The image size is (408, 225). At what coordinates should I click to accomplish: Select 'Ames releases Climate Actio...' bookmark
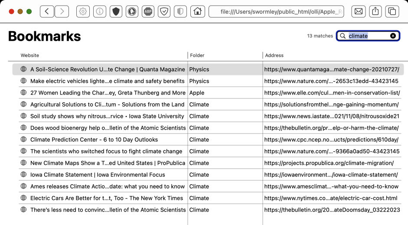tap(108, 186)
